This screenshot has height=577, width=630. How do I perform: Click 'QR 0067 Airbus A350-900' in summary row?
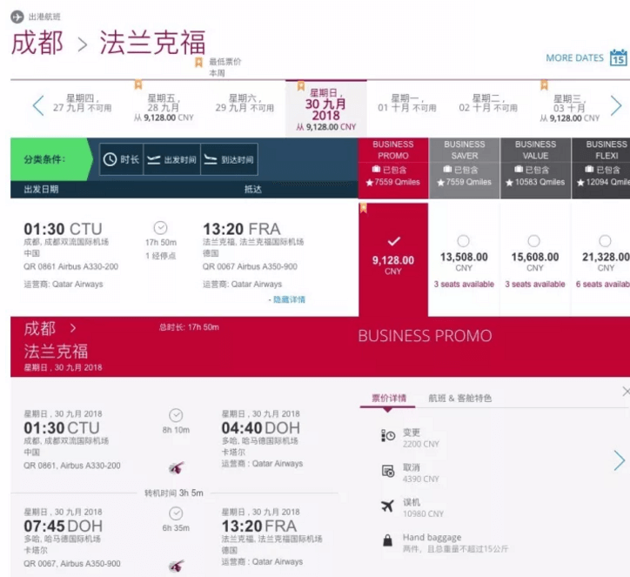pyautogui.click(x=250, y=266)
